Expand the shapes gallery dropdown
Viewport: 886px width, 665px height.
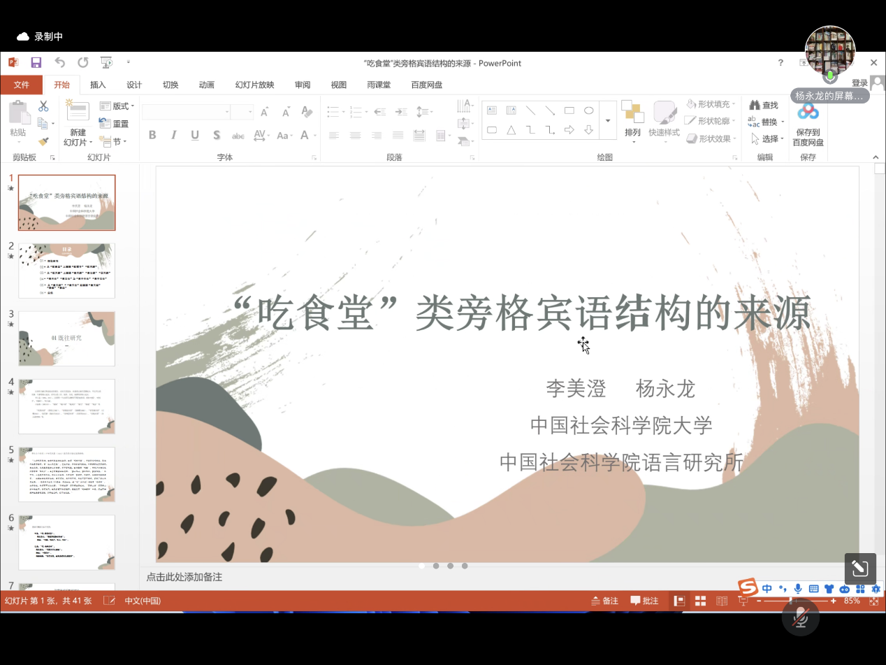607,120
